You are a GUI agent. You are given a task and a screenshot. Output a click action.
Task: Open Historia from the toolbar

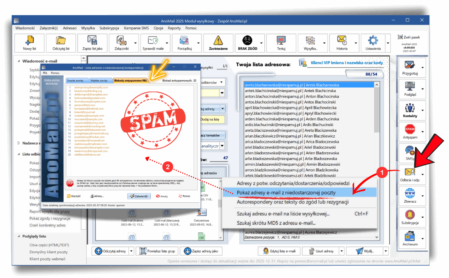(342, 43)
